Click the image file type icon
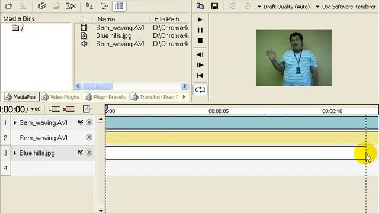 pyautogui.click(x=84, y=35)
